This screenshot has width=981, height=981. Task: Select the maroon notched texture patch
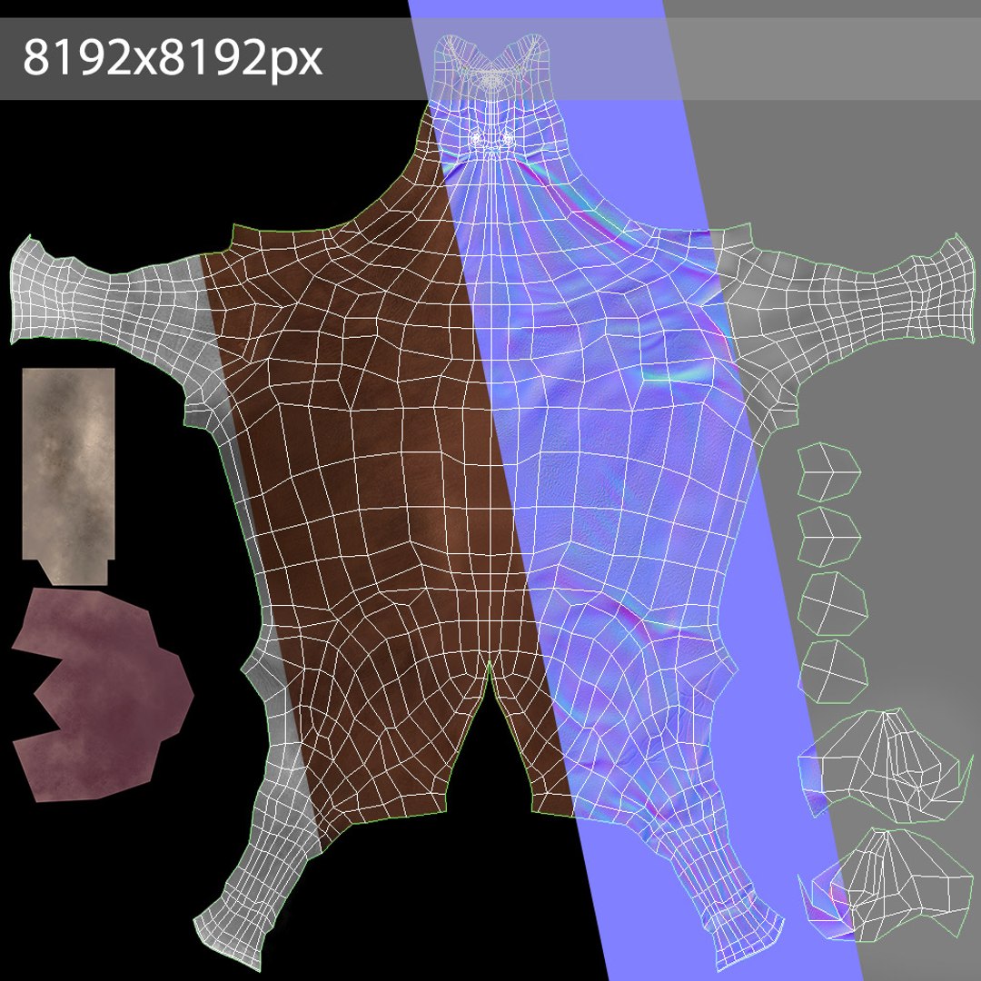pyautogui.click(x=104, y=695)
